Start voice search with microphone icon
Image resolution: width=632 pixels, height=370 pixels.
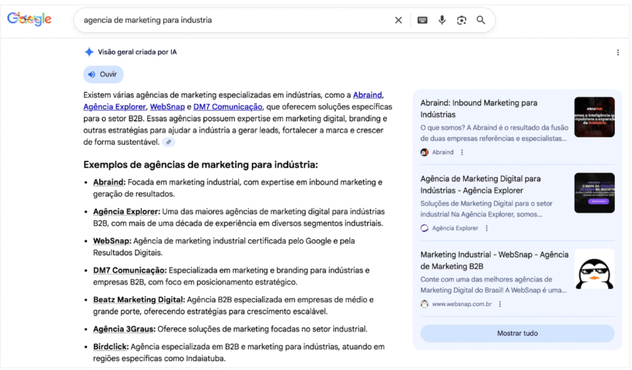click(x=442, y=20)
